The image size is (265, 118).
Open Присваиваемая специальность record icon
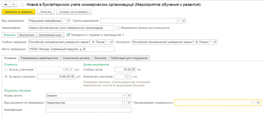tap(259, 103)
